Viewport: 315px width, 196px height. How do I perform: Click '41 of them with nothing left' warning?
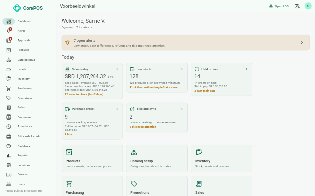click(154, 87)
